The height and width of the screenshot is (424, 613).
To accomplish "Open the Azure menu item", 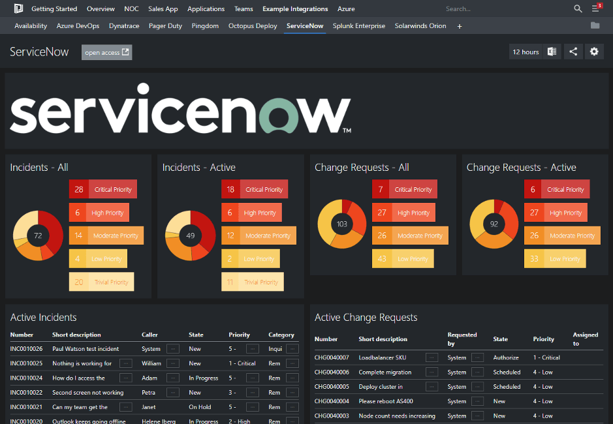I will click(x=346, y=8).
